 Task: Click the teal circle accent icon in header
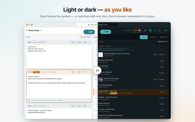150,30
